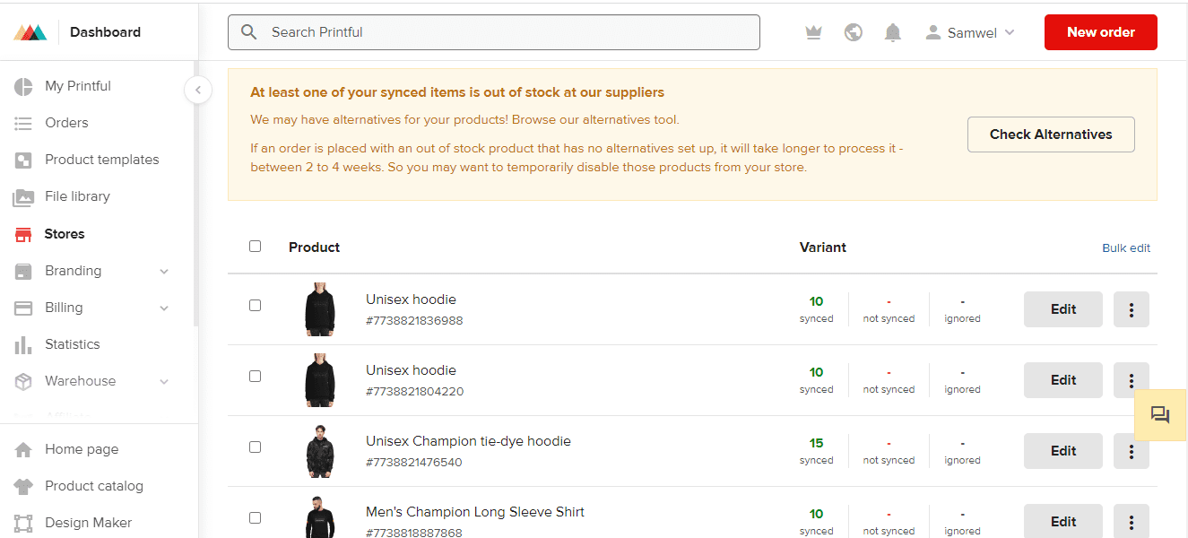The width and height of the screenshot is (1188, 538).
Task: Open the Samwel account dropdown arrow
Action: click(1010, 32)
